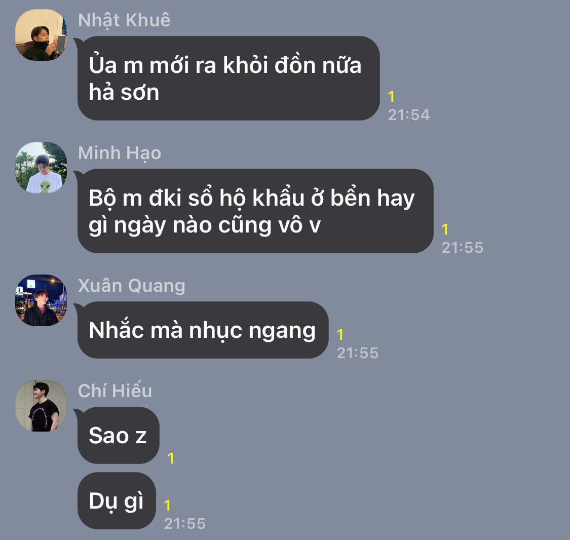The height and width of the screenshot is (540, 570).
Task: Click the read count beside "Nhắc mà nhục ngang"
Action: coord(340,335)
